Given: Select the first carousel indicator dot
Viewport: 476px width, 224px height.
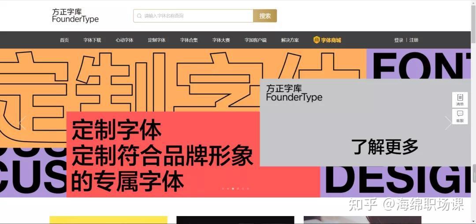Looking at the screenshot, I should pos(223,188).
